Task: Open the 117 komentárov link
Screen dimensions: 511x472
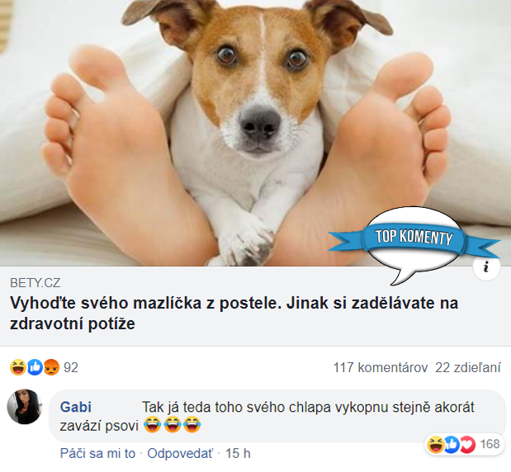Action: click(381, 368)
